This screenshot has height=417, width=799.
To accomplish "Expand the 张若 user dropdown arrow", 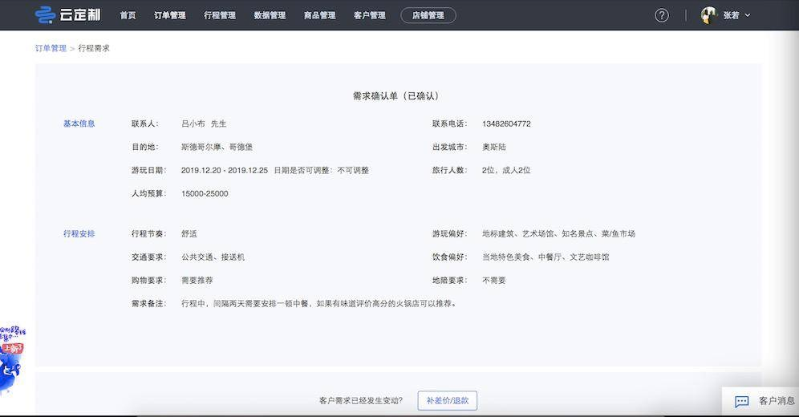I will [x=748, y=15].
